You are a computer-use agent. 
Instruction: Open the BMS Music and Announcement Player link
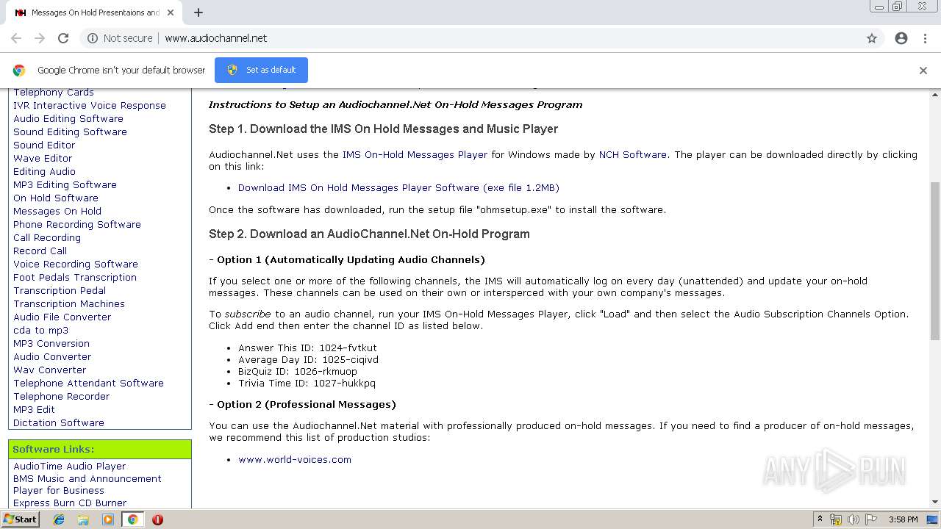click(87, 484)
